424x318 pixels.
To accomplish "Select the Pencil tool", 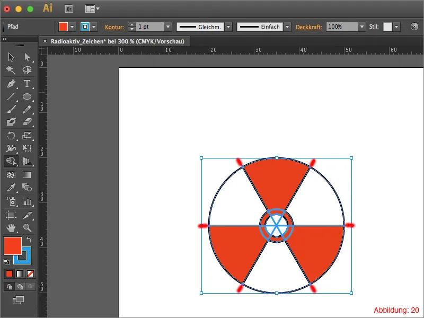I will [x=27, y=109].
